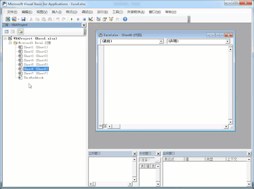Open the 帮助(H) menu

171,12
